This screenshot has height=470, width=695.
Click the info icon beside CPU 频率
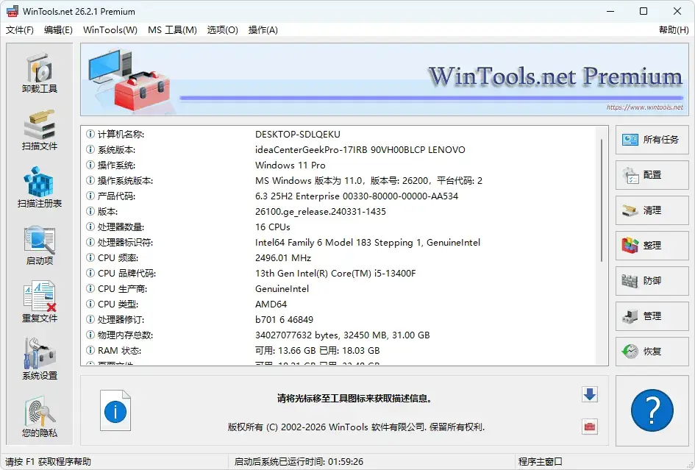90,257
